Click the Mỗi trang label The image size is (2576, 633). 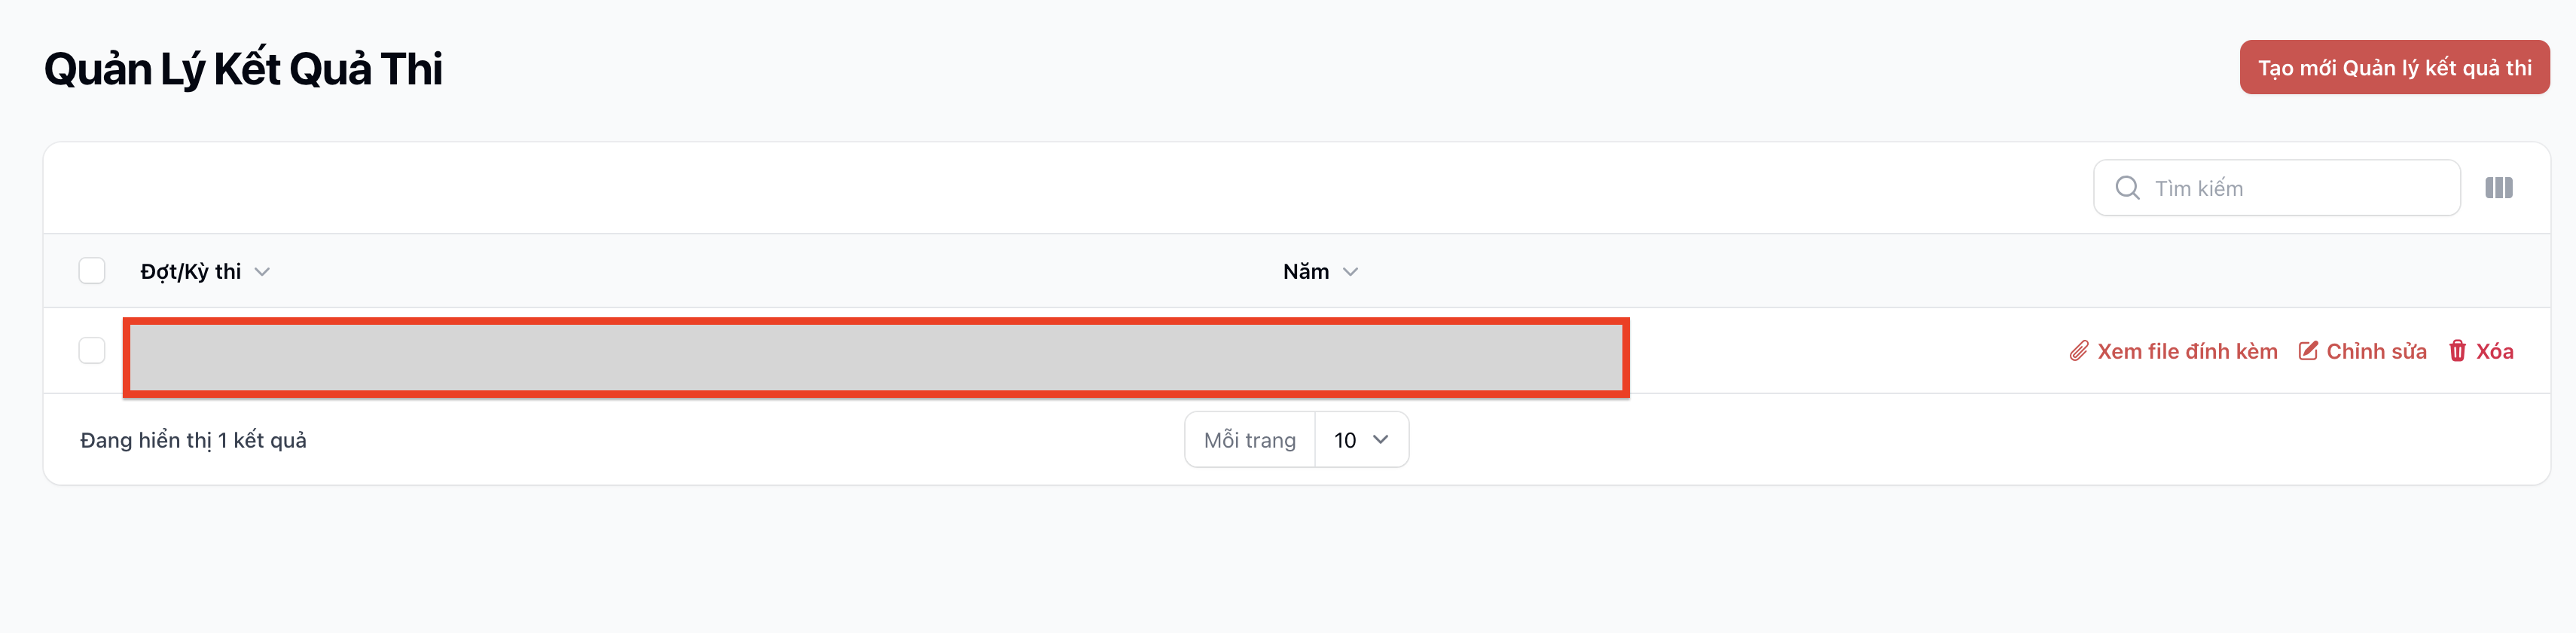(1249, 440)
